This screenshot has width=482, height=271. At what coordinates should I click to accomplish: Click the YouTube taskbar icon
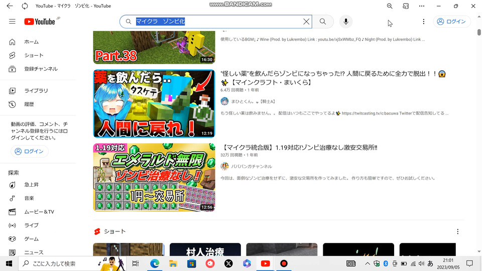(265, 263)
